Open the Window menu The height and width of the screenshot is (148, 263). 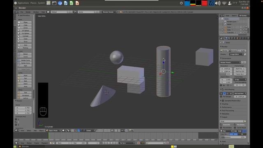point(36,12)
